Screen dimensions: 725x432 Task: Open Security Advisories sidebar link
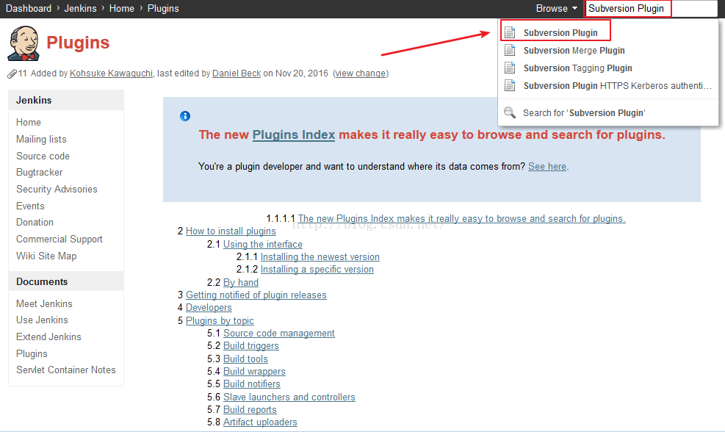pos(57,189)
